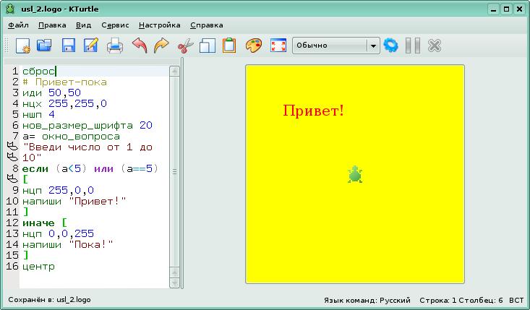Cut selection with the scissors icon
Viewport: 530px width, 310px height.
click(x=184, y=46)
